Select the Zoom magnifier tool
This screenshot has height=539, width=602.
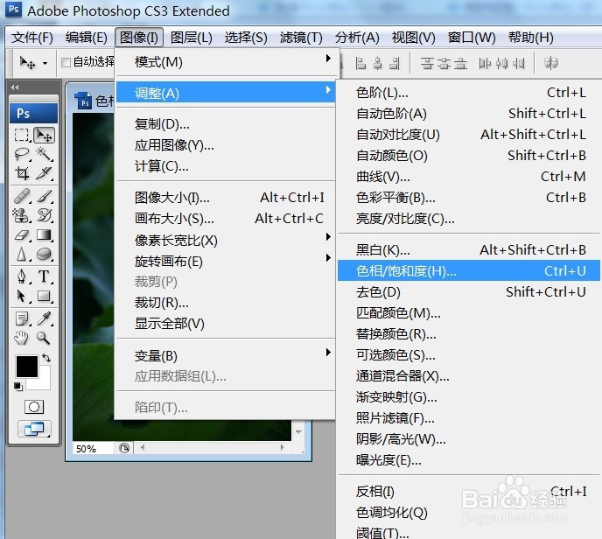44,338
